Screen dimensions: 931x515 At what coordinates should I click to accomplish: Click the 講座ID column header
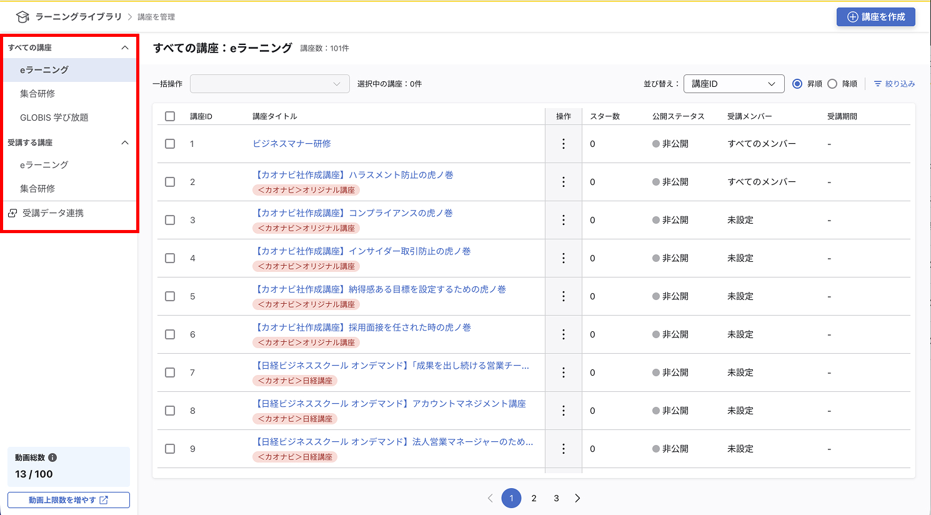pyautogui.click(x=201, y=116)
